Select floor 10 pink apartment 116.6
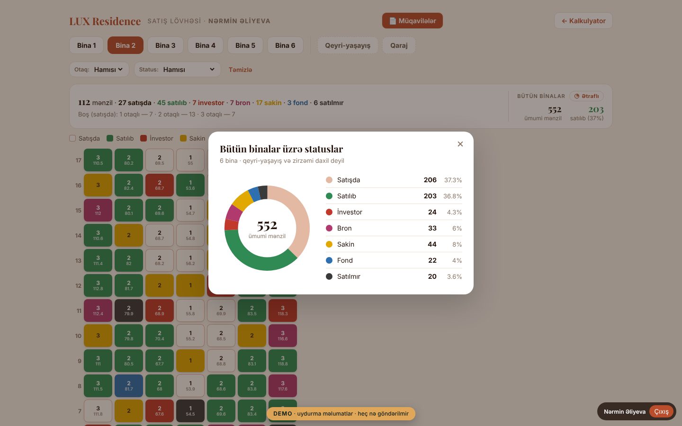This screenshot has height=426, width=682. point(283,336)
